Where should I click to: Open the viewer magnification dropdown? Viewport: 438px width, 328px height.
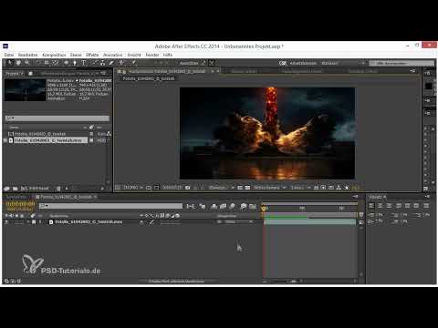(132, 188)
